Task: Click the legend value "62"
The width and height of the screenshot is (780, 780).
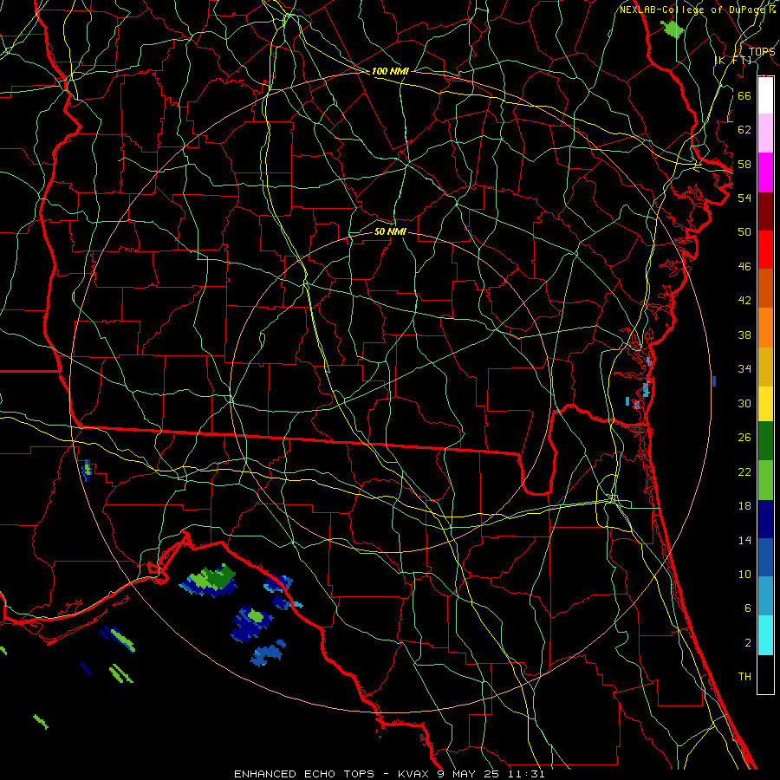Action: tap(744, 130)
